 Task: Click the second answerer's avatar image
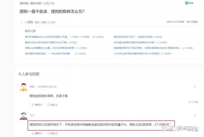click(24, 116)
